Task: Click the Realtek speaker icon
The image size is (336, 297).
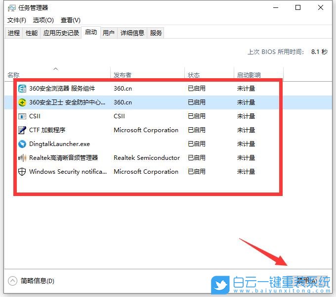Action: [22, 158]
